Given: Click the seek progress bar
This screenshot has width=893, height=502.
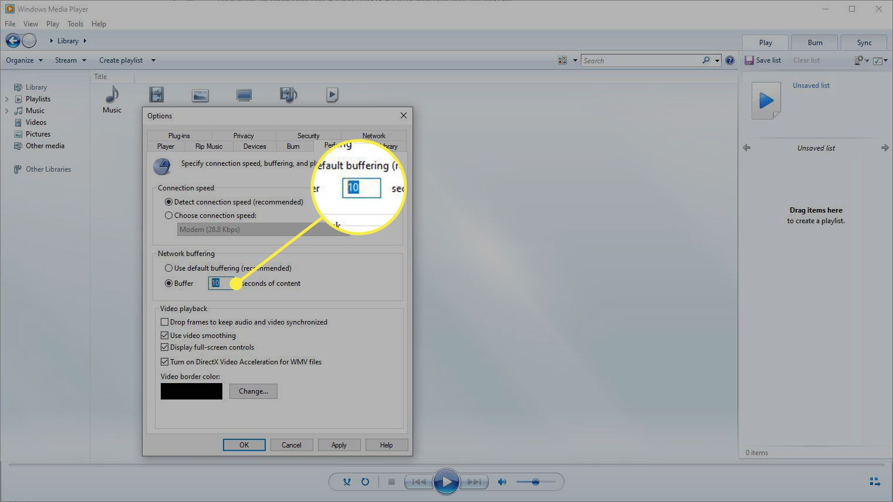Looking at the screenshot, I should click(x=446, y=465).
